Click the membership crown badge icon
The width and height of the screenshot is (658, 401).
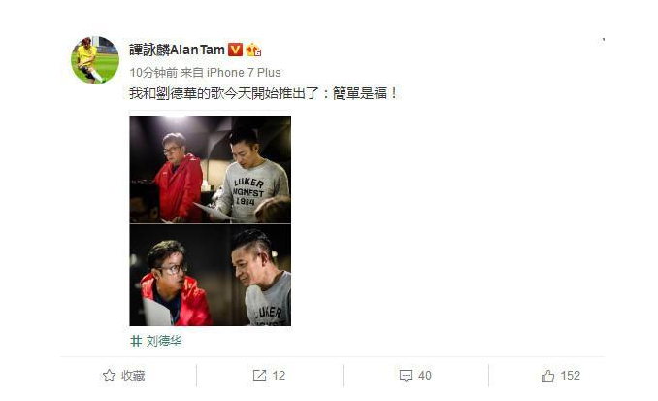(253, 50)
